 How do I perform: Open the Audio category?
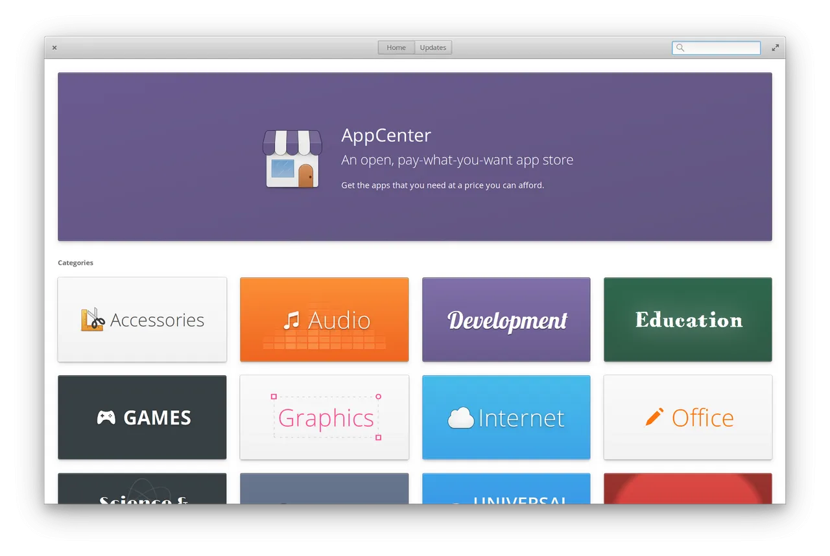[324, 319]
